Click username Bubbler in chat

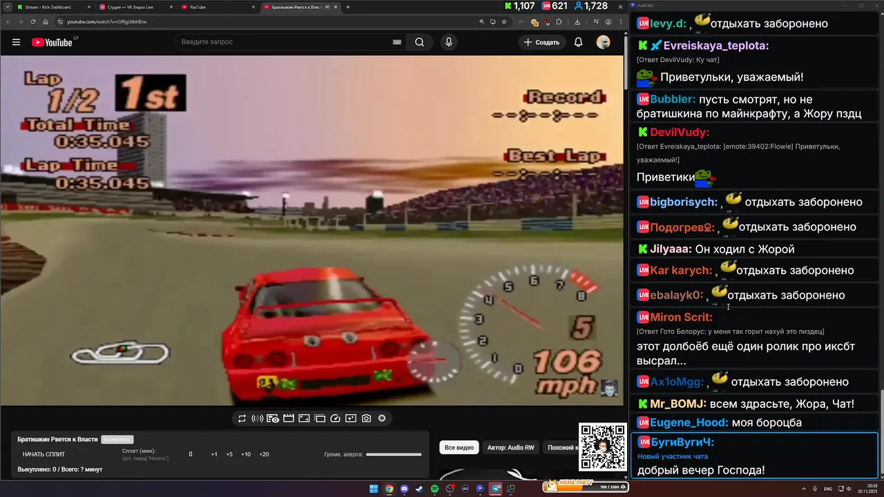pyautogui.click(x=673, y=99)
